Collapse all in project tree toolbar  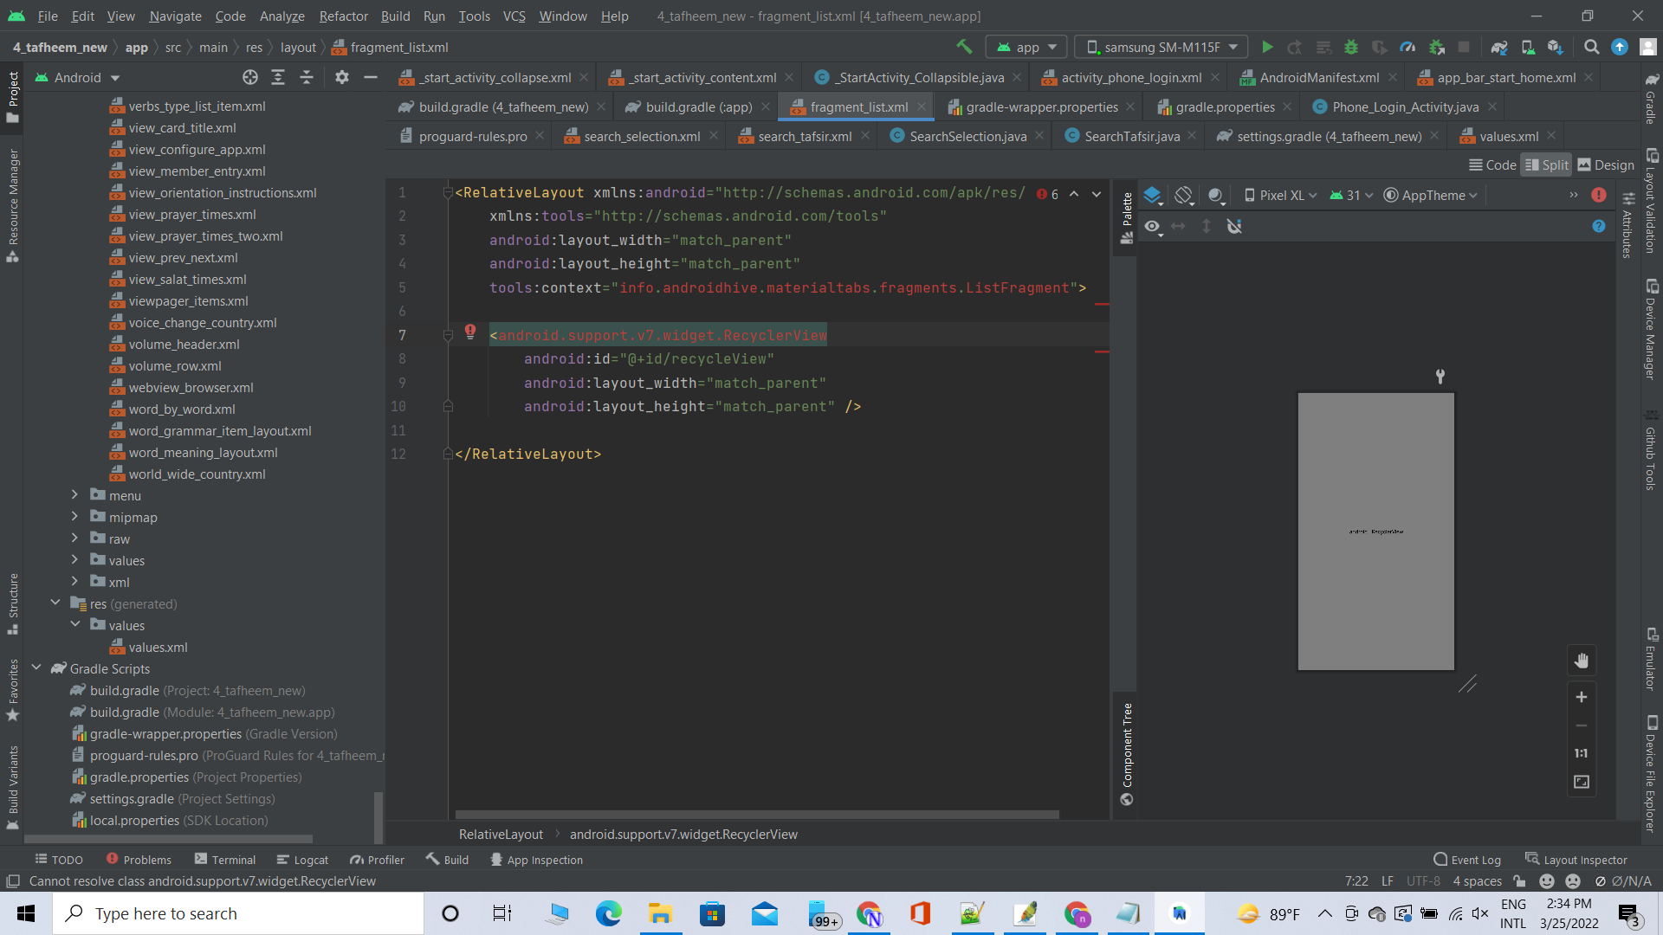(x=307, y=77)
